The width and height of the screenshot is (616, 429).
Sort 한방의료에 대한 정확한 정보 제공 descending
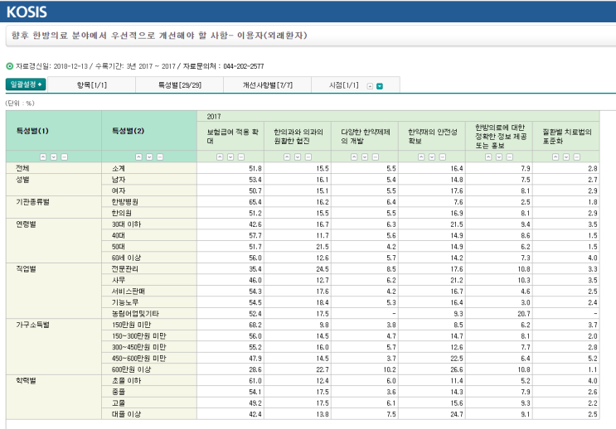pyautogui.click(x=499, y=157)
